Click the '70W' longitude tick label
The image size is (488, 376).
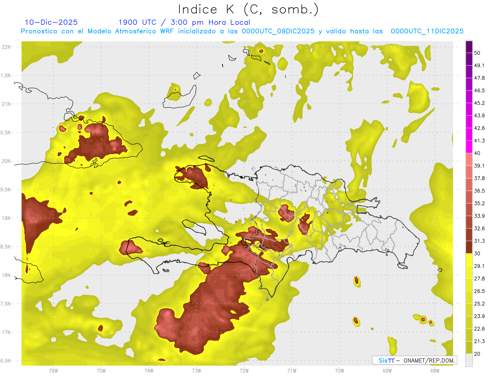(x=340, y=370)
